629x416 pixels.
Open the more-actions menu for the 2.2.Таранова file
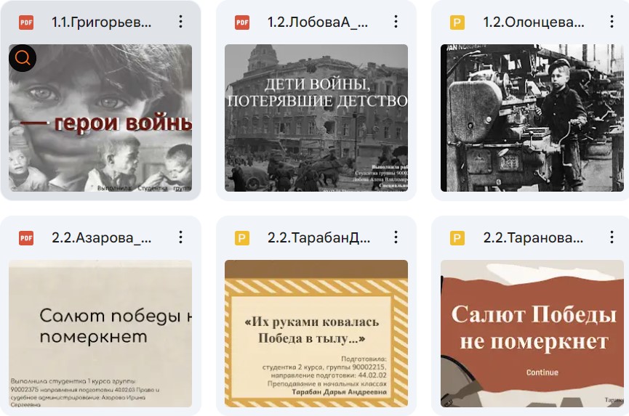(612, 237)
